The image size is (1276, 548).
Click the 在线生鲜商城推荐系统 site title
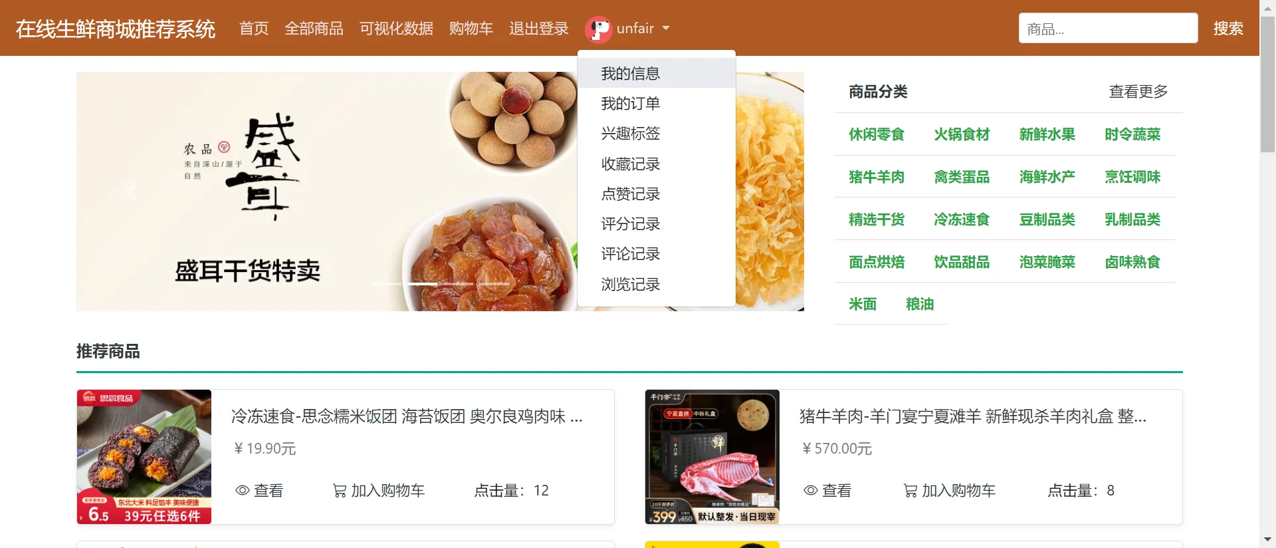(116, 29)
